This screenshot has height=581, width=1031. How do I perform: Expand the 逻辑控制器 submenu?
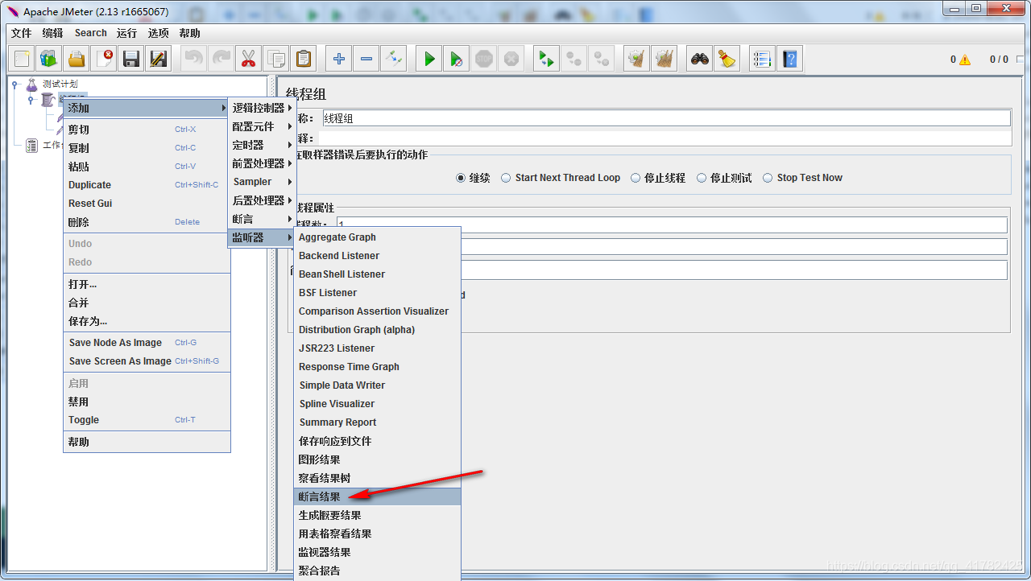pyautogui.click(x=262, y=108)
